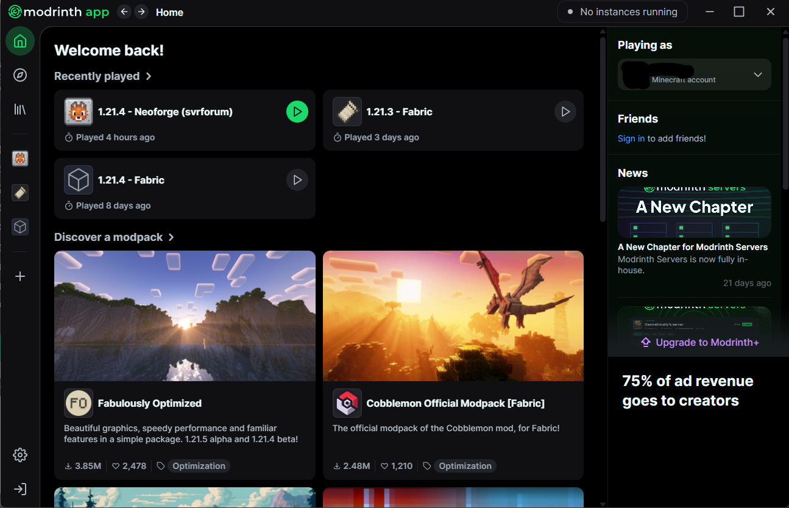Screen dimensions: 789x508
Task: Click the '2.48M' downloads count
Action: point(356,466)
